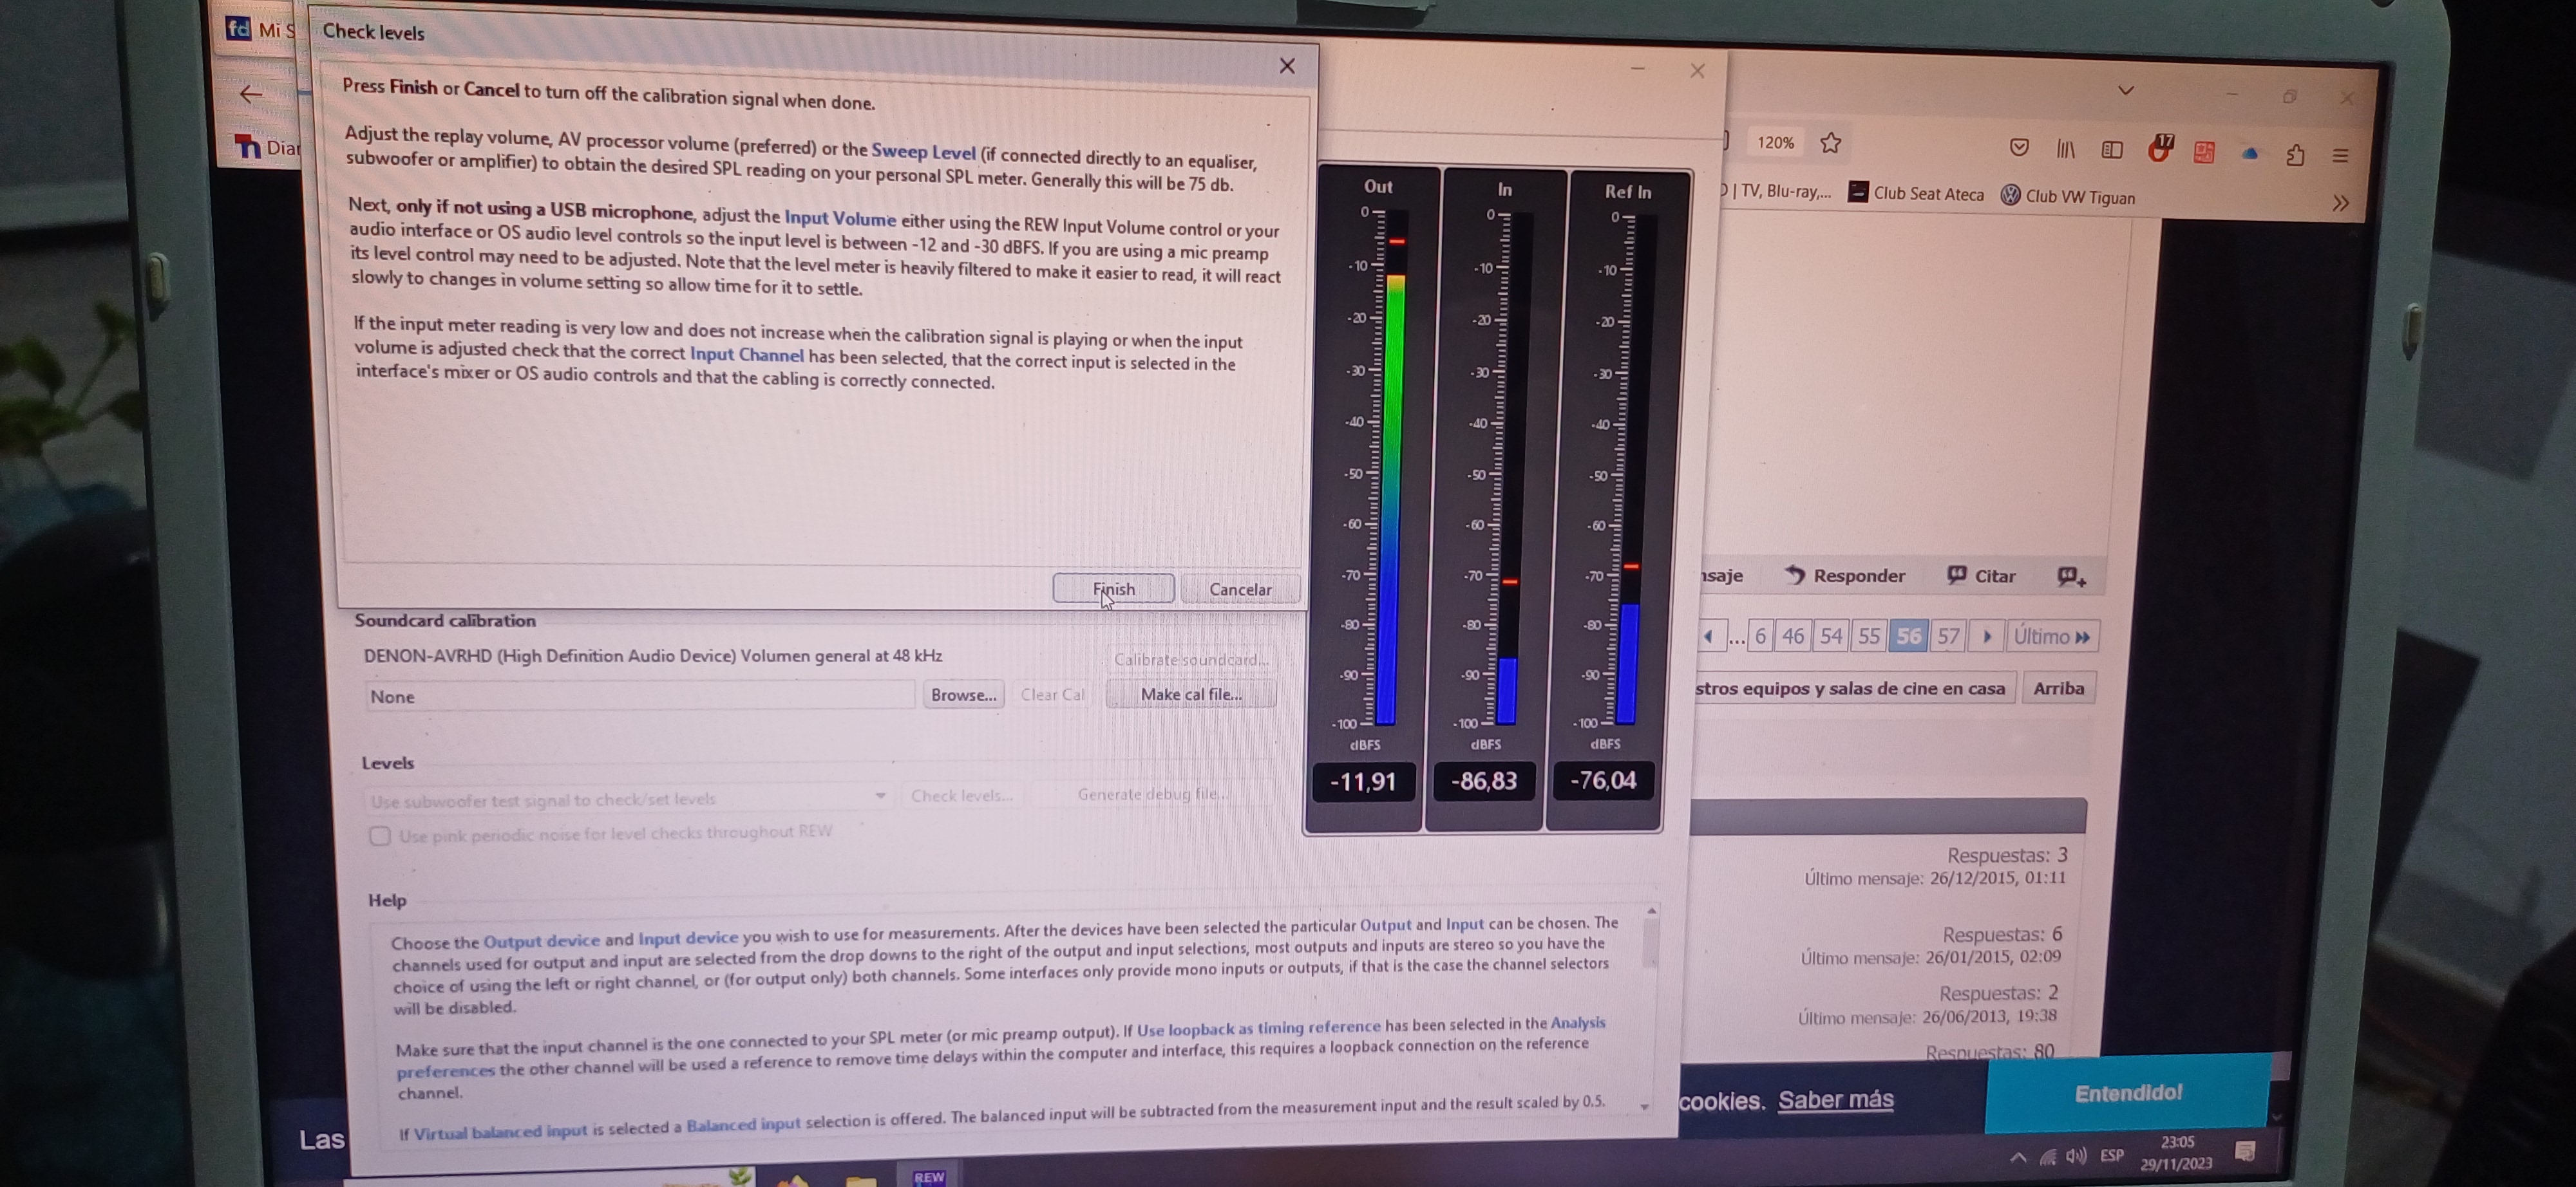The width and height of the screenshot is (2576, 1187).
Task: Click the Check levels button under Levels
Action: click(961, 796)
